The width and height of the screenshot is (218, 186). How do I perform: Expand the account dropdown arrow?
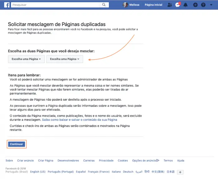[x=211, y=5]
